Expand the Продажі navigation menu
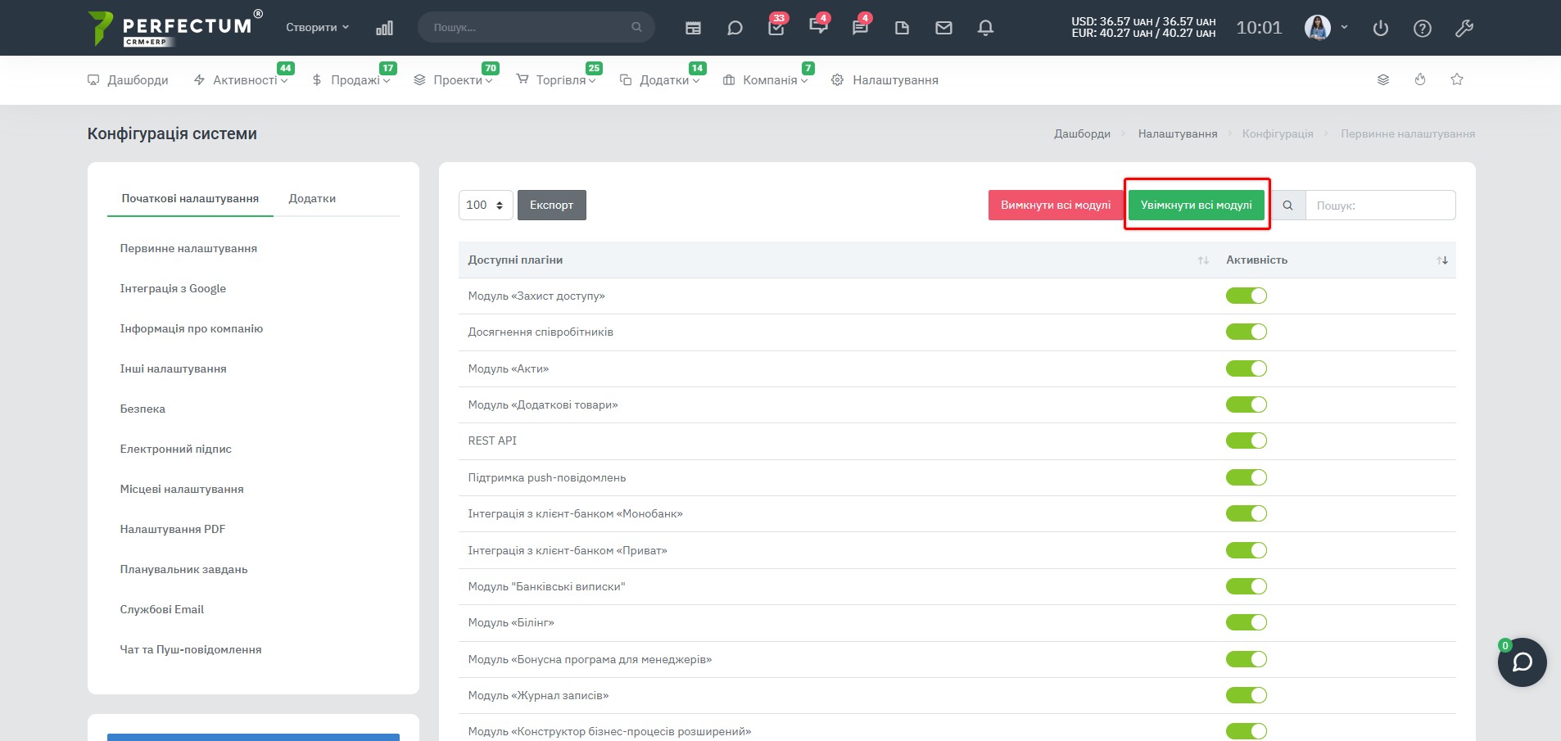This screenshot has height=741, width=1561. 351,79
